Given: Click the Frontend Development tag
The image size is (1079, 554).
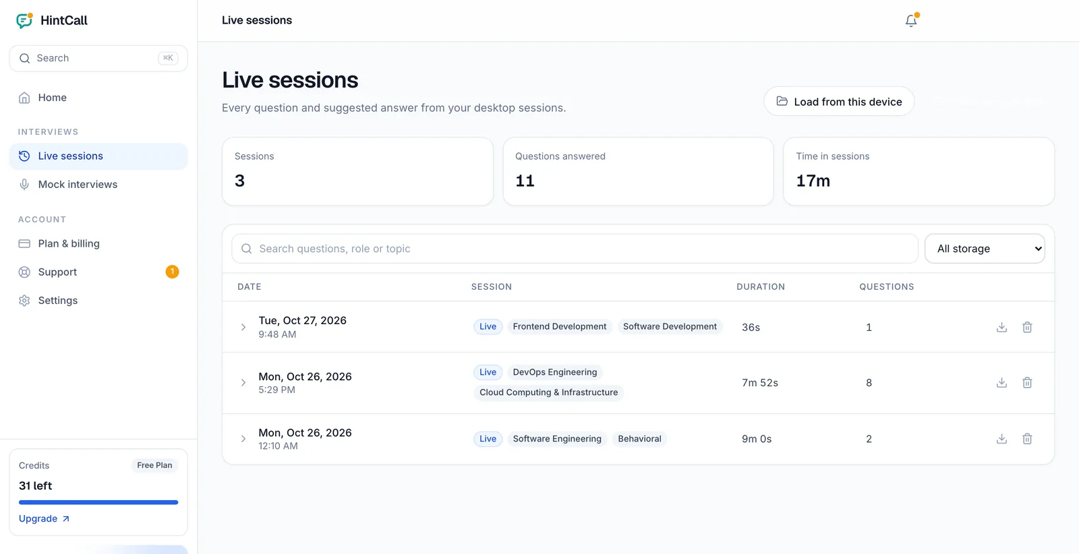Looking at the screenshot, I should click(560, 327).
